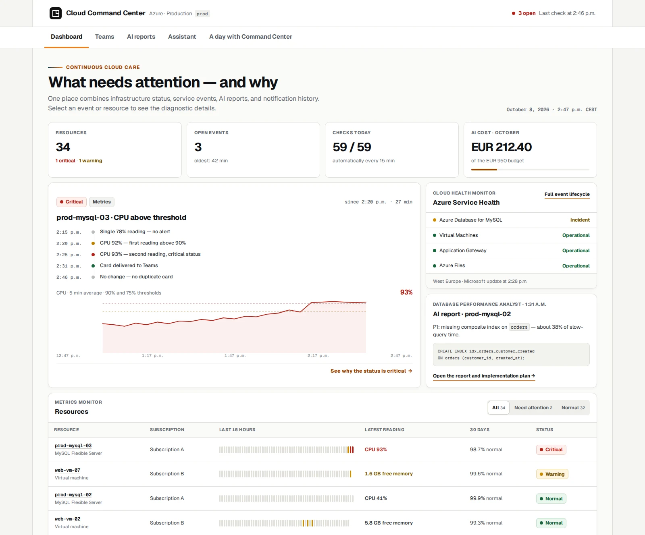Open the web-vm-07 resource link
The width and height of the screenshot is (645, 535).
[x=67, y=470]
